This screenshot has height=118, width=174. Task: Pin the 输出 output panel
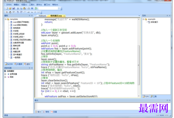167,100
